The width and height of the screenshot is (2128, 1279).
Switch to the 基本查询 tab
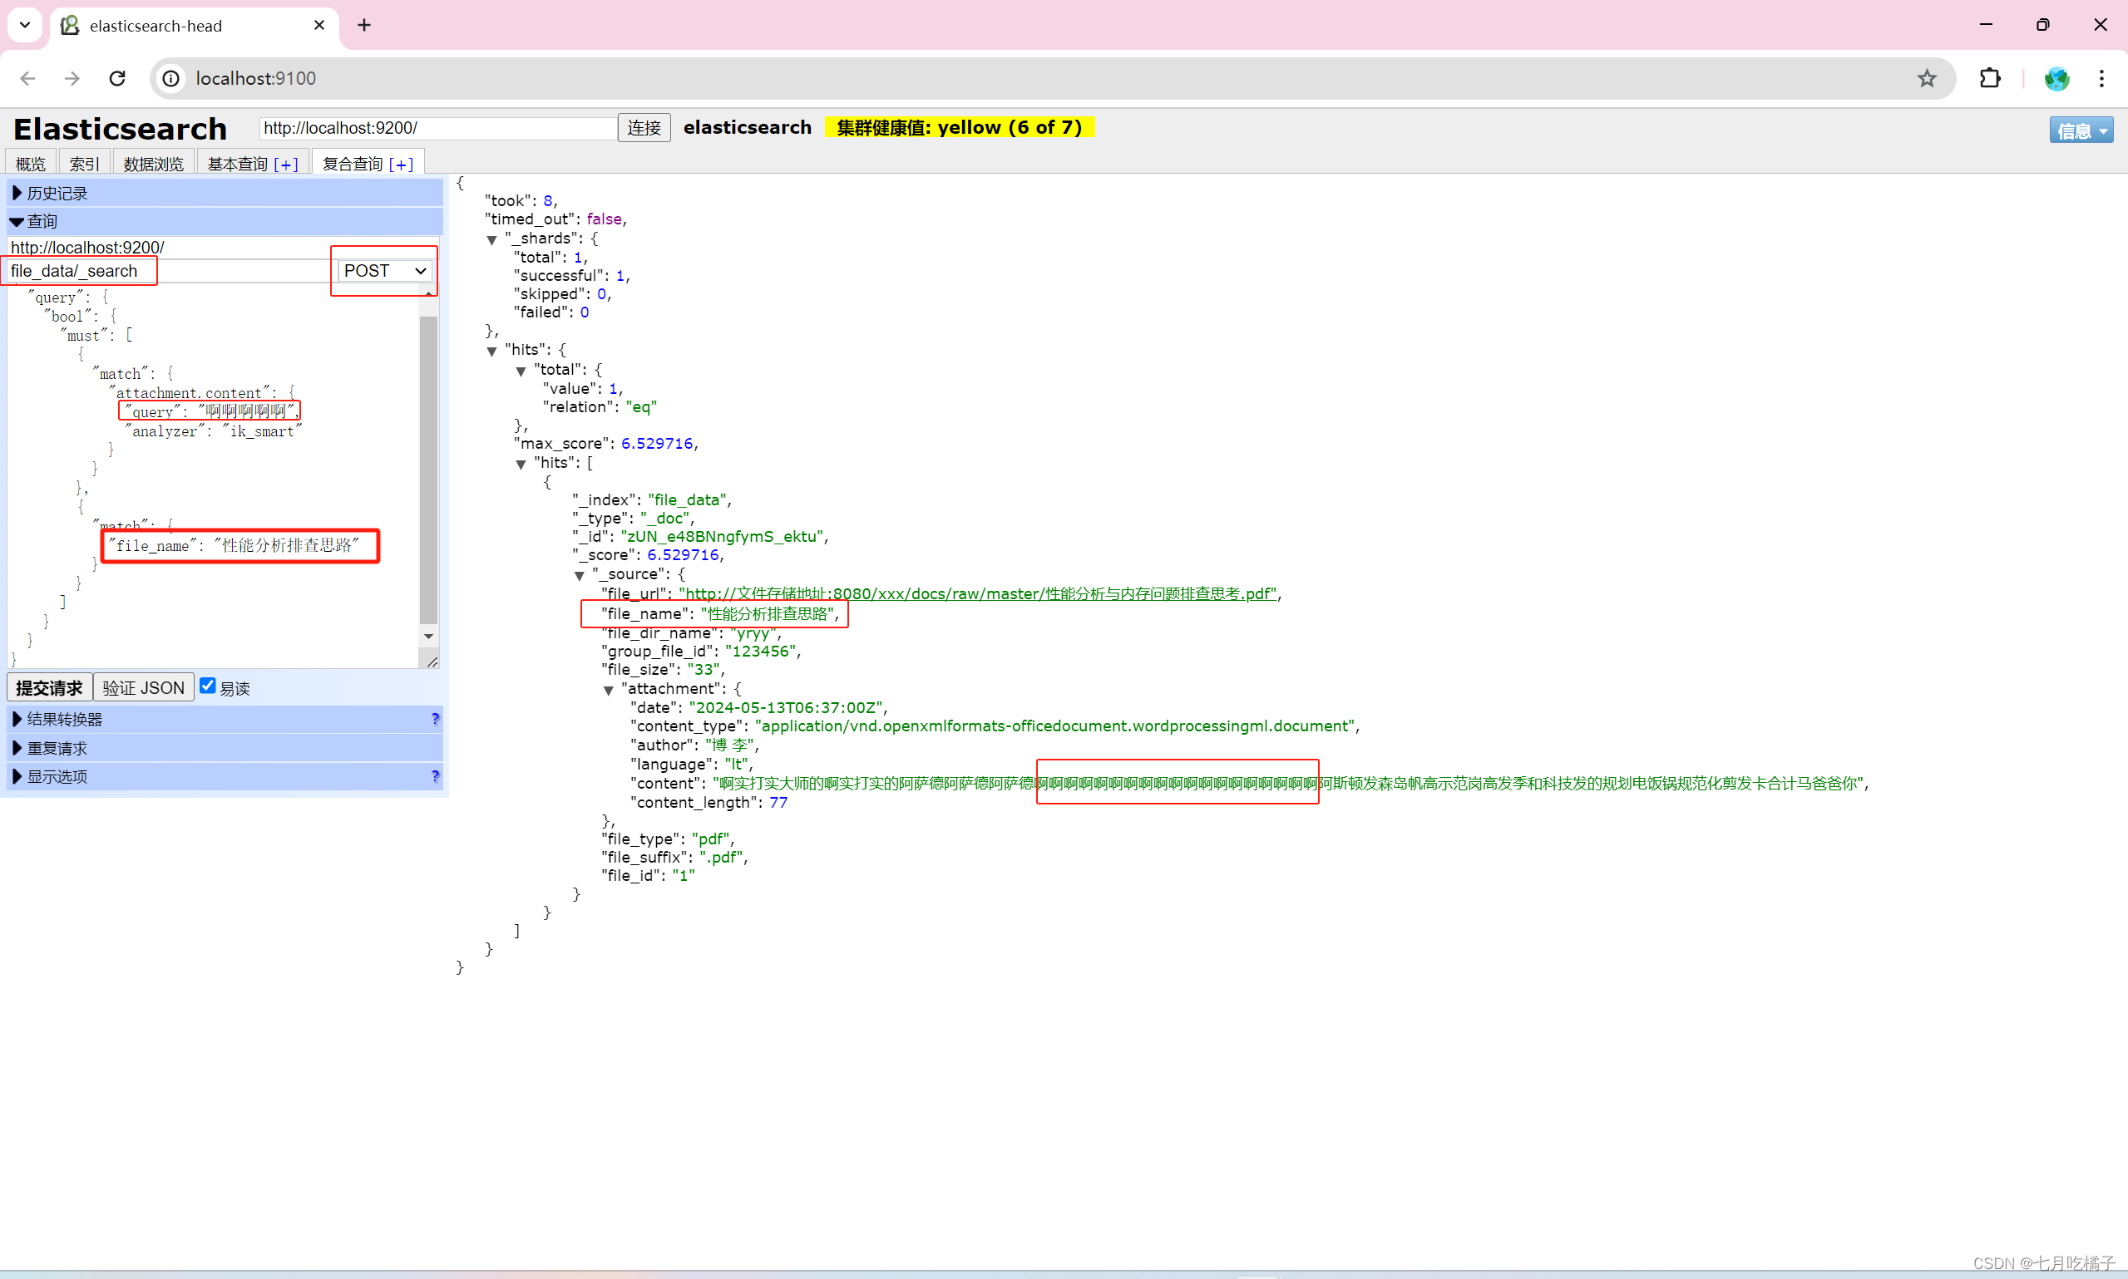point(238,163)
